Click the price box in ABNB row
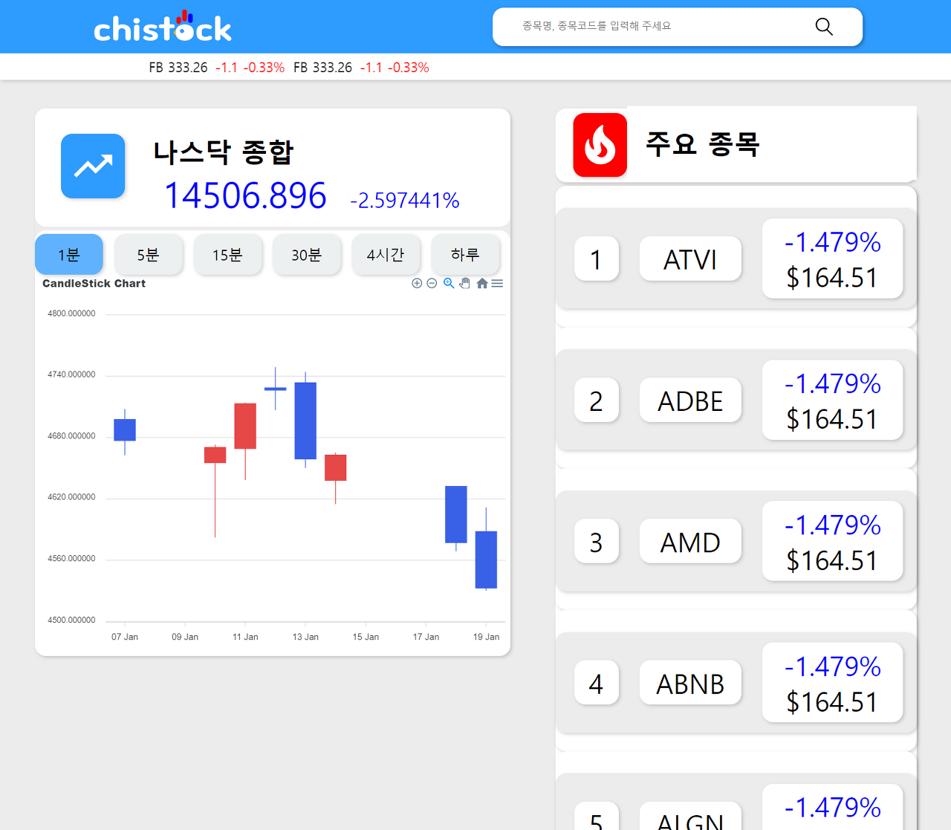Viewport: 951px width, 830px height. coord(832,682)
